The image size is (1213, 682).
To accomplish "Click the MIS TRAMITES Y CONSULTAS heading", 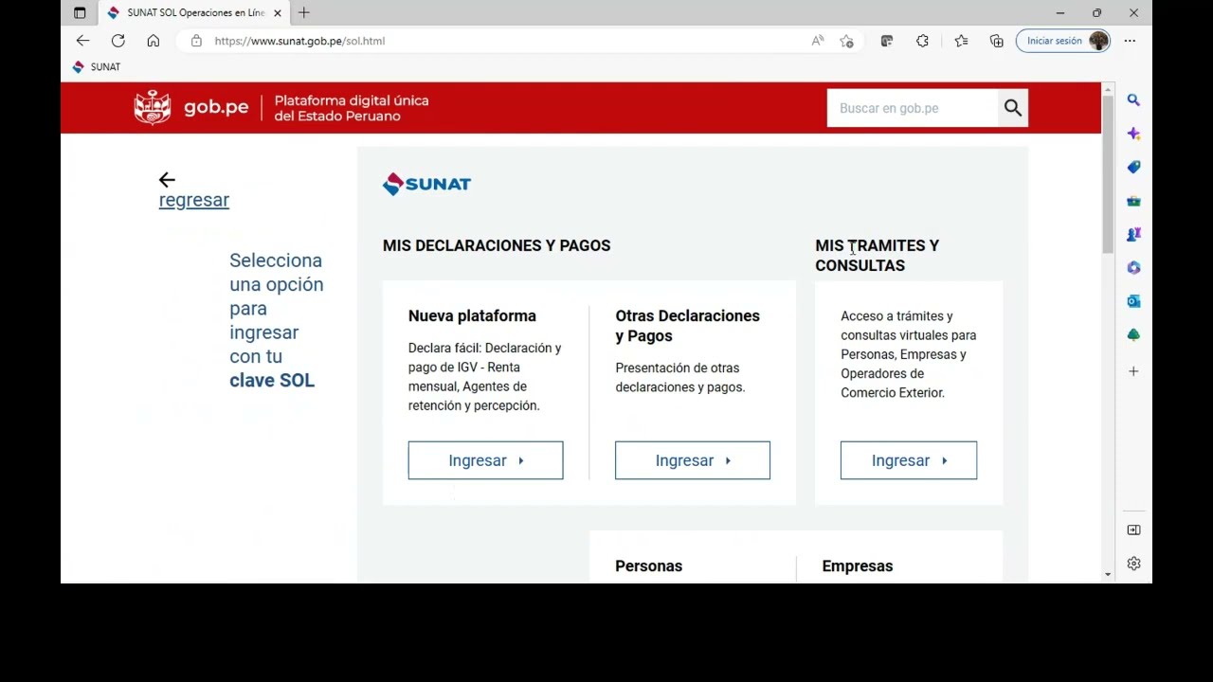I will (878, 256).
